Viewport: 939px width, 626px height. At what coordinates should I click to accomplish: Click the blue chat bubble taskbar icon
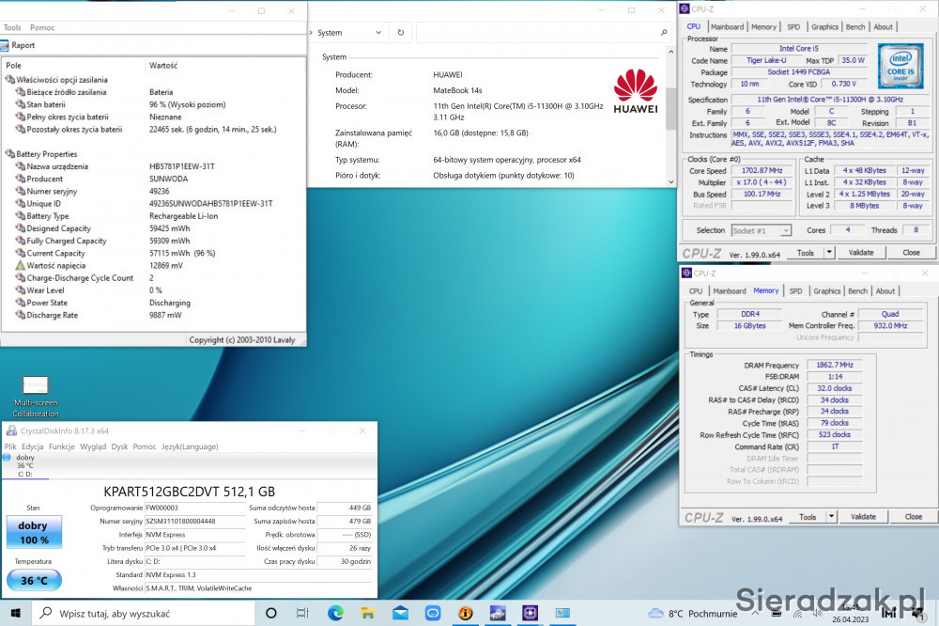tap(432, 613)
